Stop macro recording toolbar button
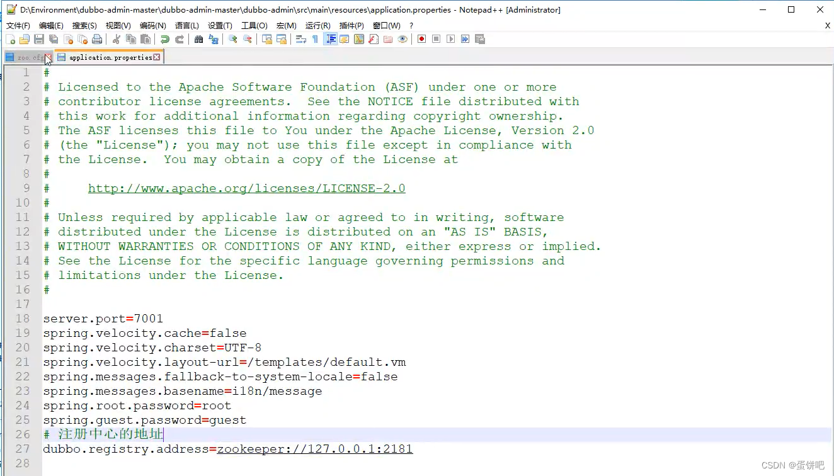This screenshot has height=476, width=834. pos(437,39)
